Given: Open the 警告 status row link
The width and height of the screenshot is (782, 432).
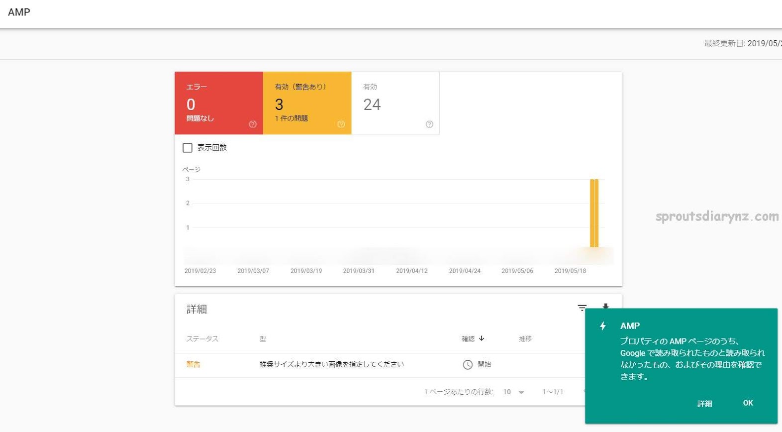Looking at the screenshot, I should (x=194, y=364).
